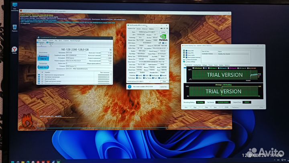
Task: Click the info icon in GPU-Z update notice
Action: click(x=129, y=86)
